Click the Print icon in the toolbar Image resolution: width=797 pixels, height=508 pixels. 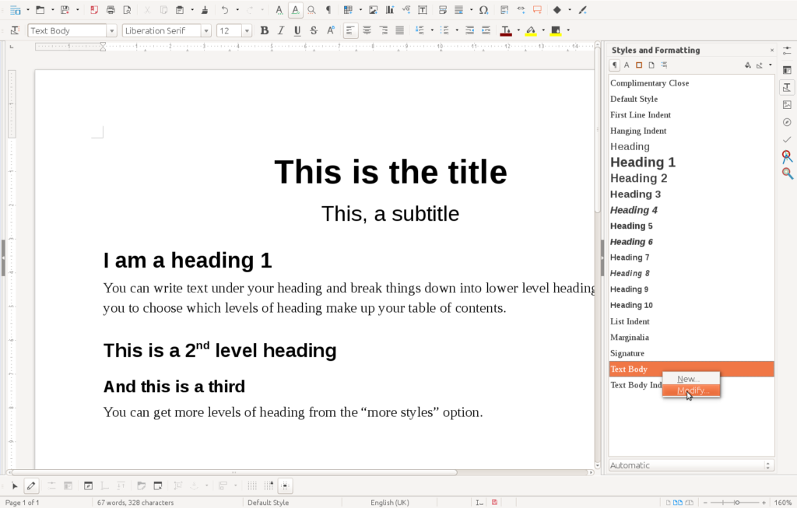(111, 10)
